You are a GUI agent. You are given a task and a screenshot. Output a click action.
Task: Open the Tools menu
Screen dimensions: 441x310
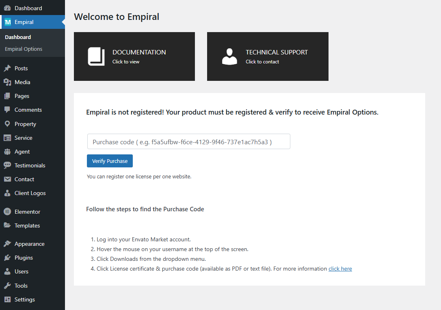(x=32, y=286)
